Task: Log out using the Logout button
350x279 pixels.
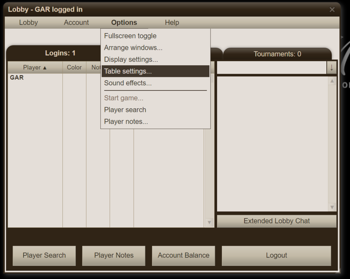Action: 276,255
